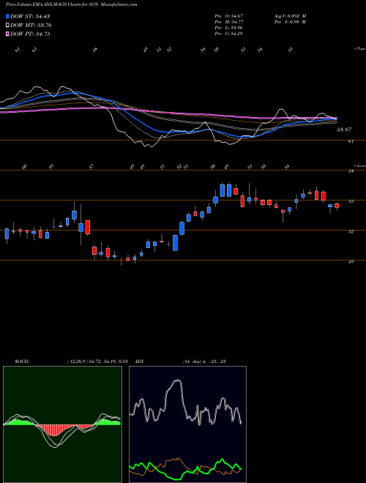The height and width of the screenshot is (483, 366).
Task: Click the blue DOW ST legend swatch
Action: 8,16
